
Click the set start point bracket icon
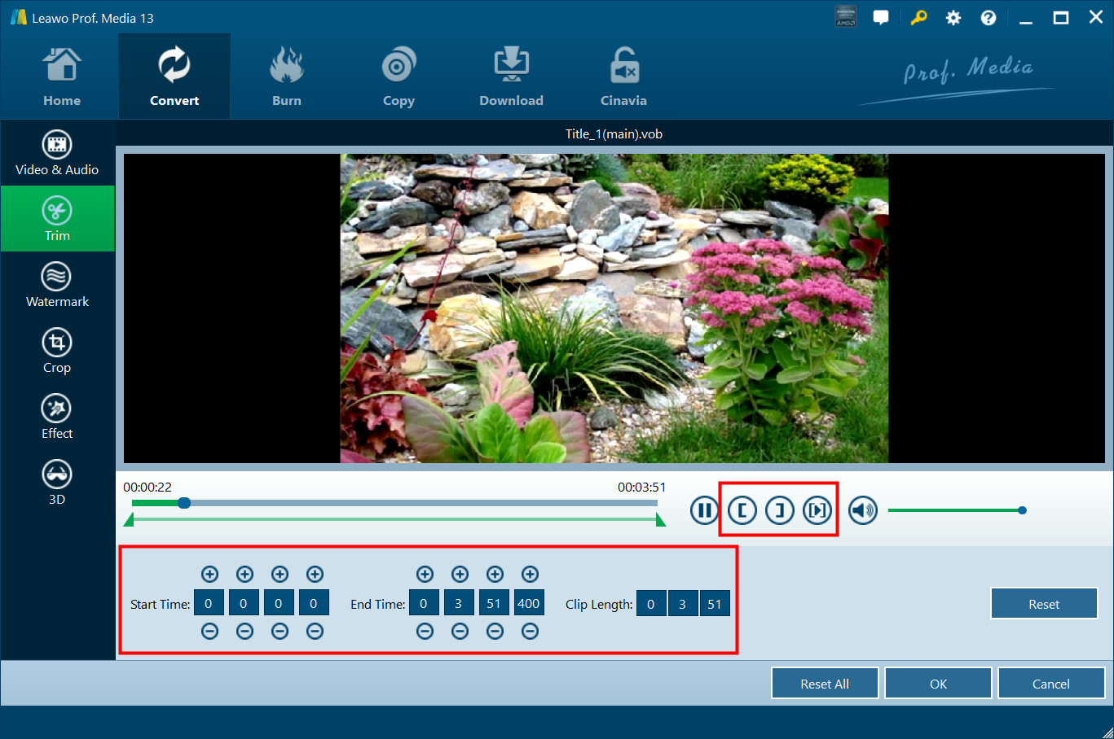click(x=742, y=510)
